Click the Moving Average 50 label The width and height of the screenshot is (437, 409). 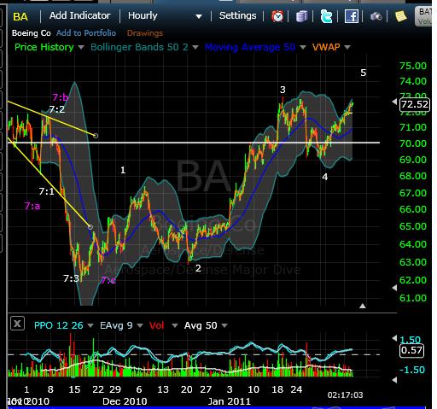(250, 47)
